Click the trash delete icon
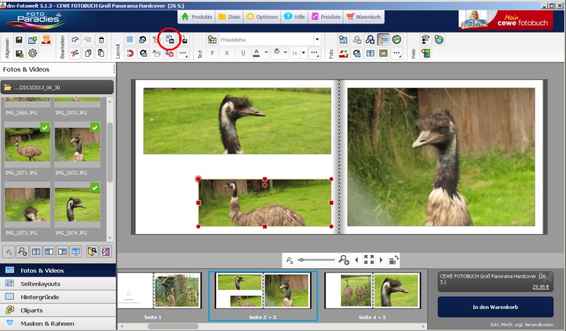 tap(102, 40)
